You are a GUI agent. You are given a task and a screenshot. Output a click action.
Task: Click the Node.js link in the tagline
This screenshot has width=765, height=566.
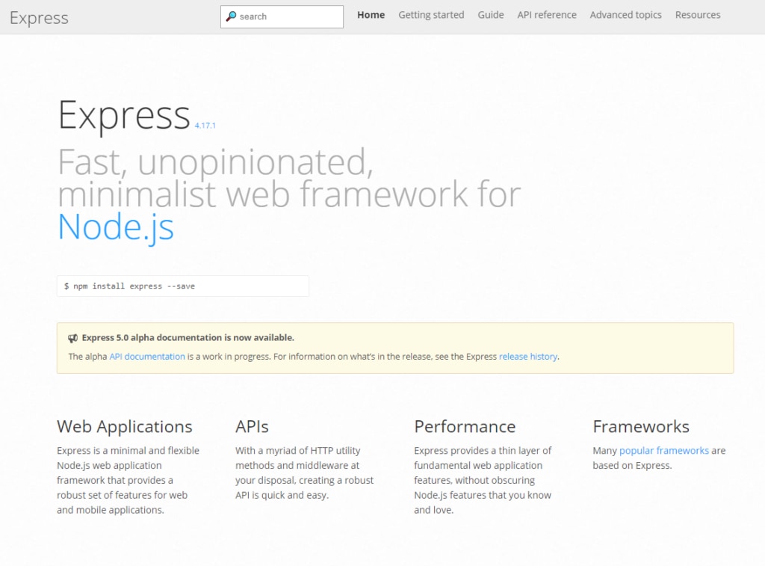(115, 229)
